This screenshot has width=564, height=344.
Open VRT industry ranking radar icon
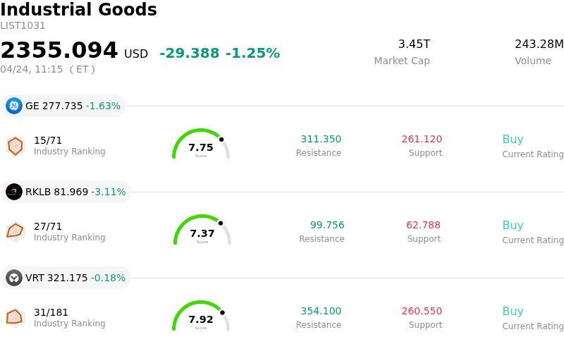pyautogui.click(x=15, y=318)
